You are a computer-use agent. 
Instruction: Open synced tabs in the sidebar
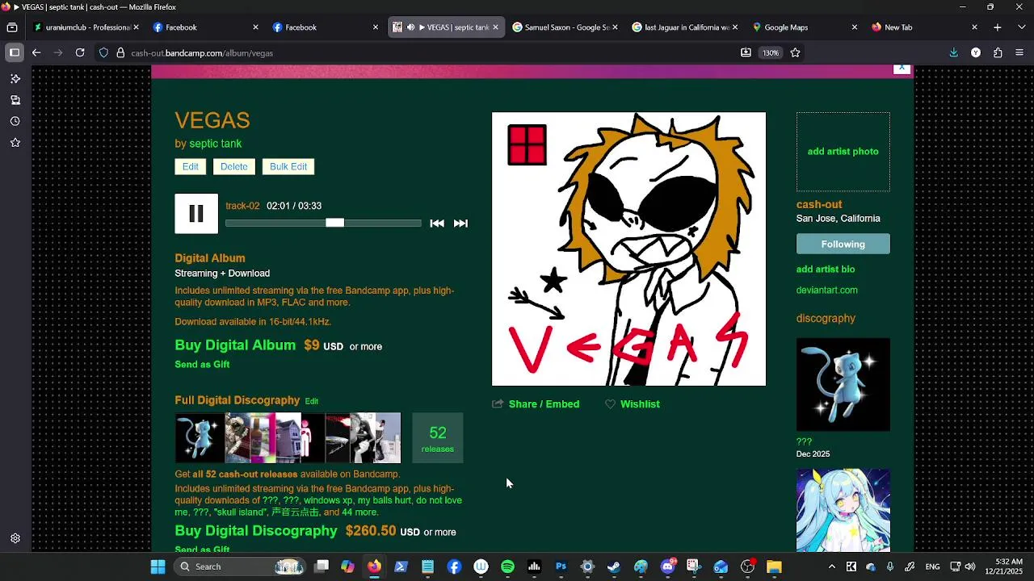point(15,100)
